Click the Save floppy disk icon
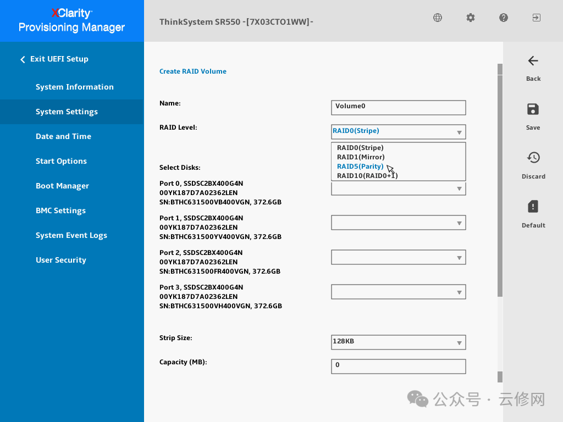The width and height of the screenshot is (563, 422). pyautogui.click(x=533, y=109)
